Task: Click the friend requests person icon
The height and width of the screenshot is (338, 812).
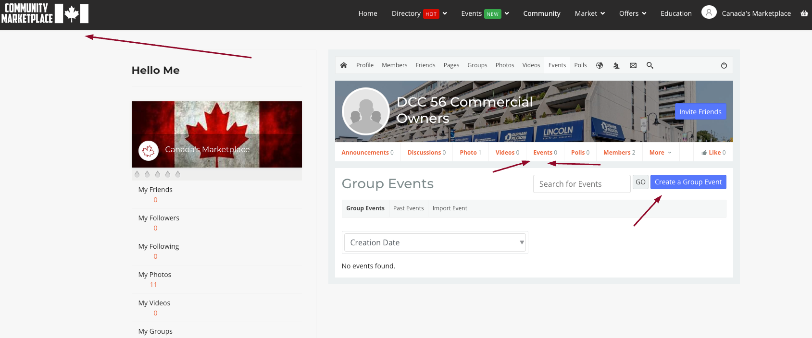Action: pos(616,65)
